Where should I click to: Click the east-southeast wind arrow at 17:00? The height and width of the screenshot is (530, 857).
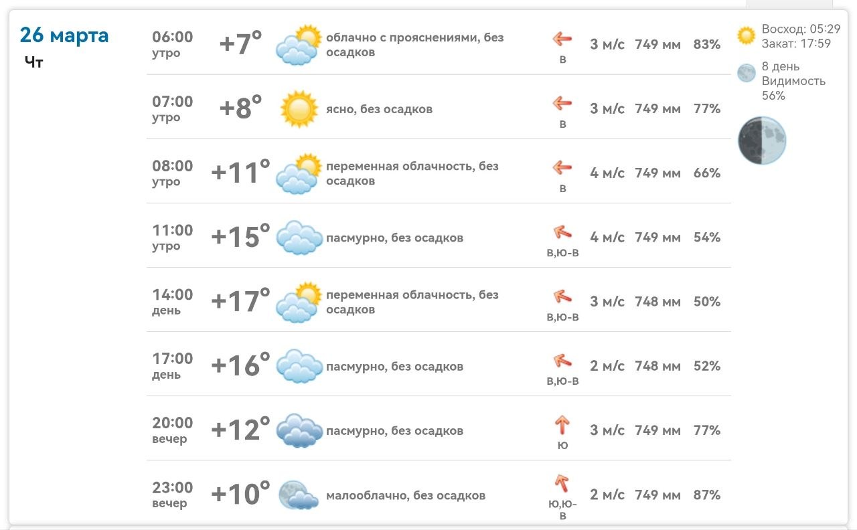[562, 361]
